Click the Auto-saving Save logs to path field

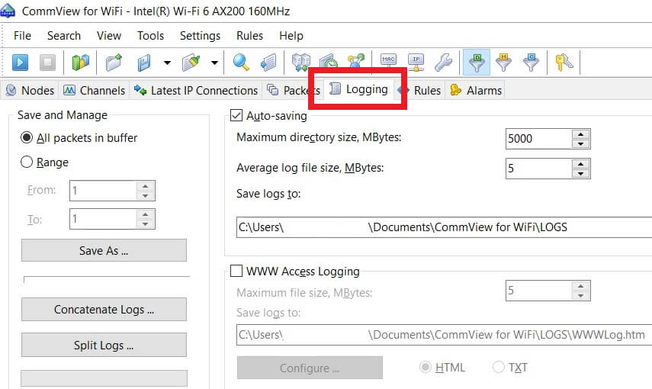(x=444, y=227)
